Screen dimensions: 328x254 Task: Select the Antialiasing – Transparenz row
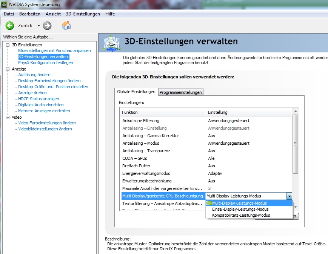pyautogui.click(x=206, y=151)
